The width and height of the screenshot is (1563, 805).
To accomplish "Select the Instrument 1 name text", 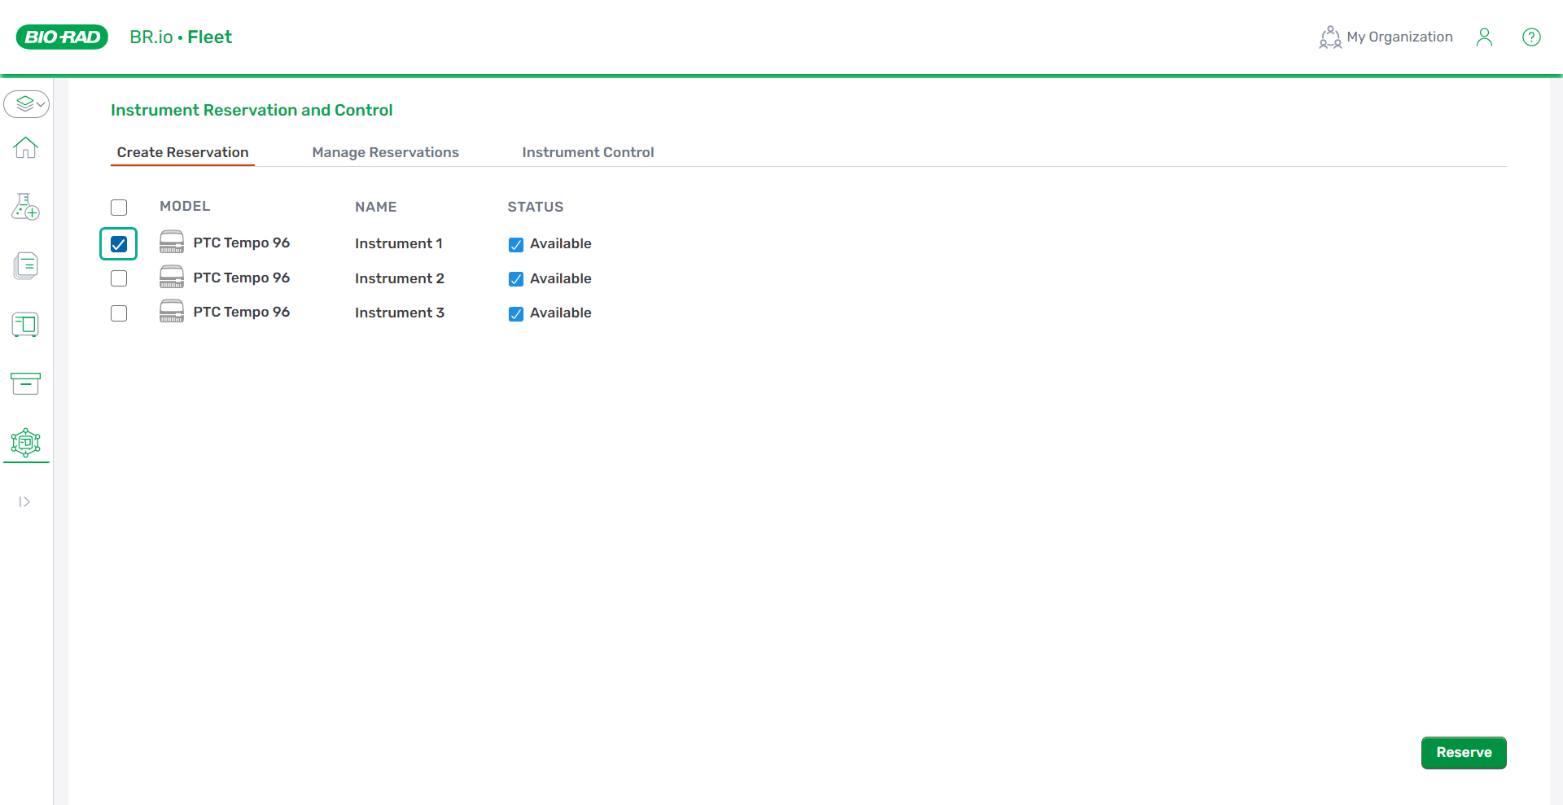I will (x=399, y=243).
